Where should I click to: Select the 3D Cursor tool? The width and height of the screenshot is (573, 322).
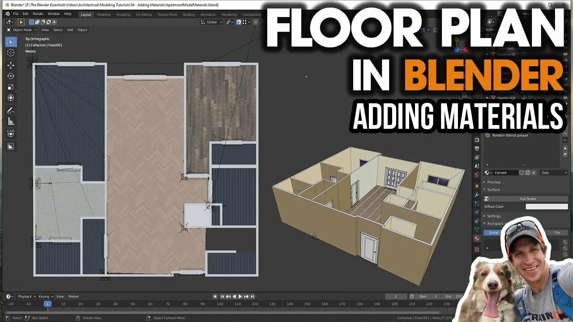(x=11, y=53)
